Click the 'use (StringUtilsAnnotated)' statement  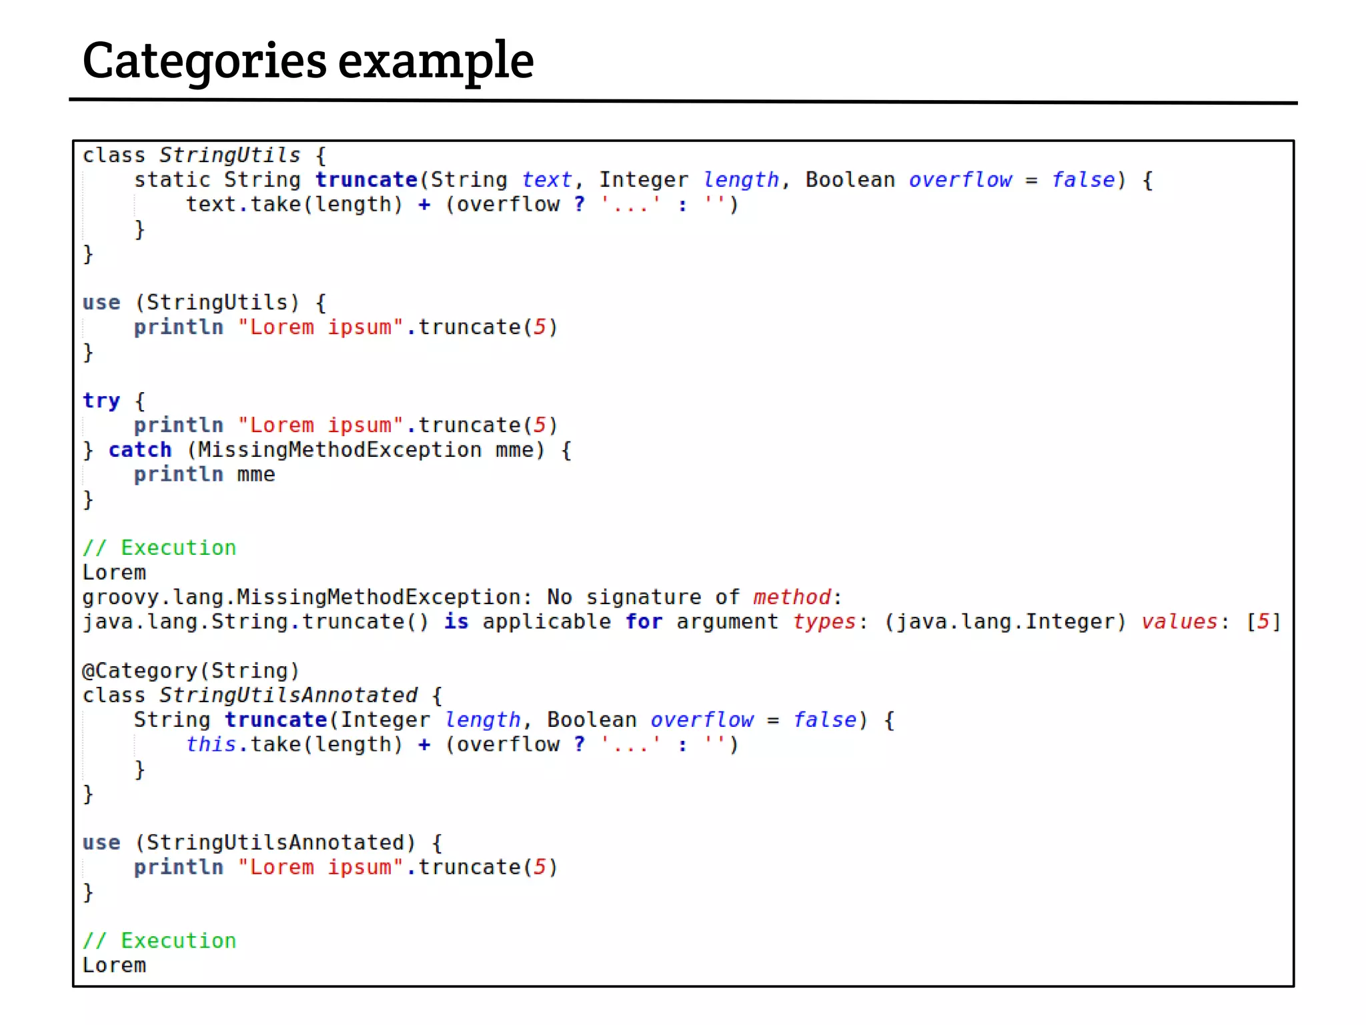[x=248, y=843]
